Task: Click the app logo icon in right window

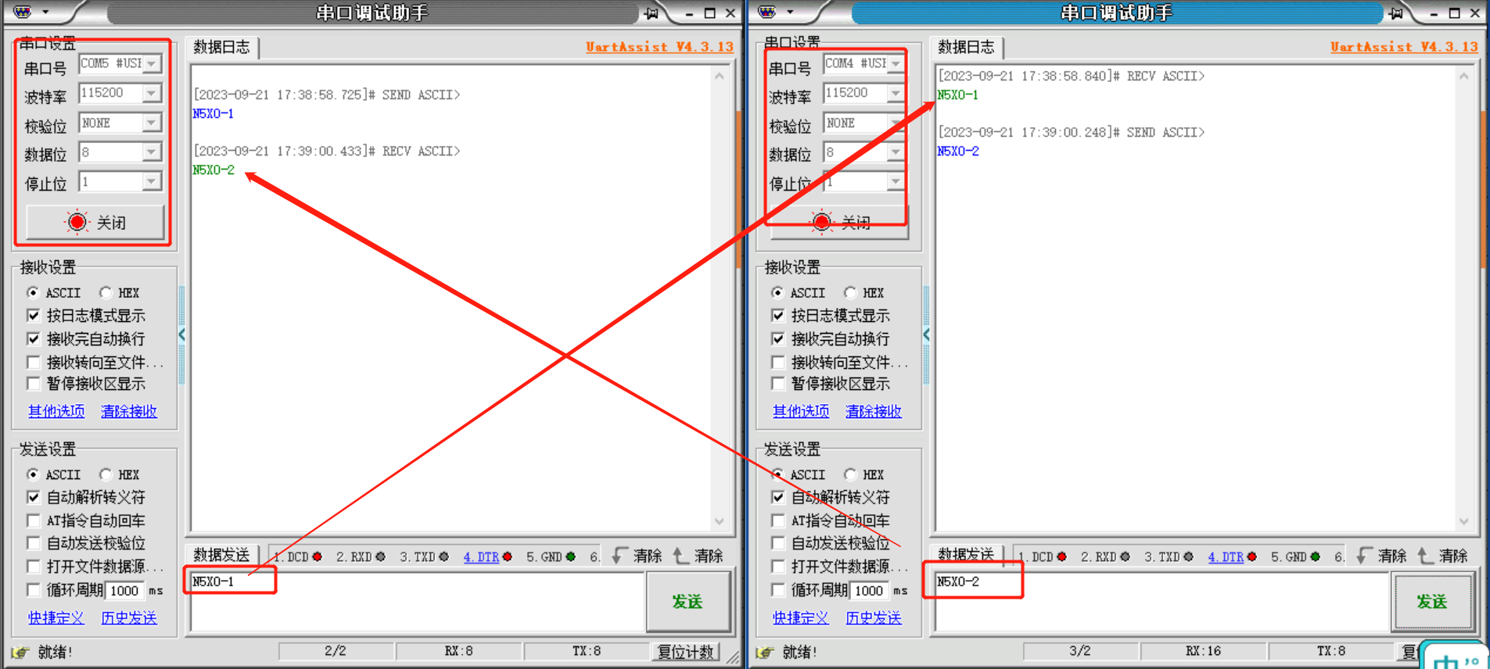Action: click(x=767, y=12)
